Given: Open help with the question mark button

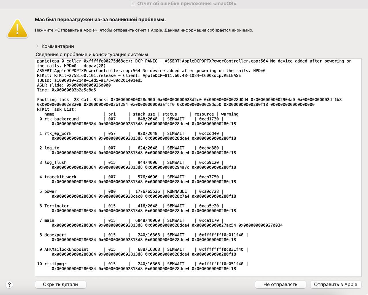Looking at the screenshot, I should click(x=9, y=285).
